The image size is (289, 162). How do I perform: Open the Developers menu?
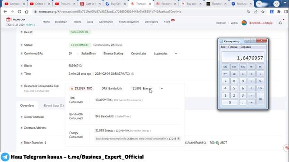[151, 22]
